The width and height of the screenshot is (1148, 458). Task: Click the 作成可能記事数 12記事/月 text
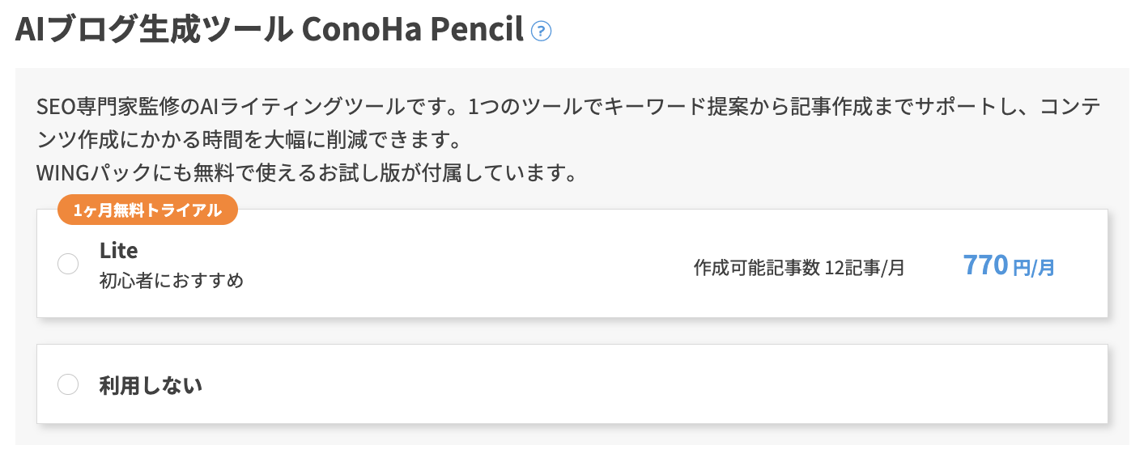[799, 268]
